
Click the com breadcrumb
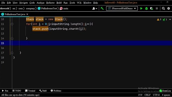(x=21, y=8)
